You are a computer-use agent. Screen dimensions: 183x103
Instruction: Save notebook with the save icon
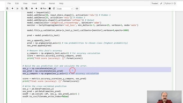7,9
